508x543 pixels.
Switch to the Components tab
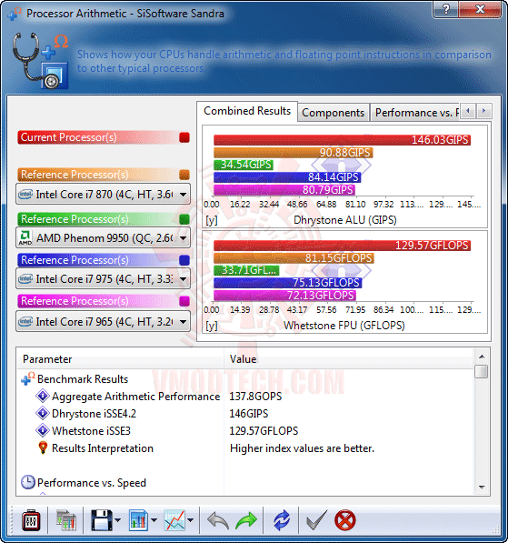pos(333,113)
